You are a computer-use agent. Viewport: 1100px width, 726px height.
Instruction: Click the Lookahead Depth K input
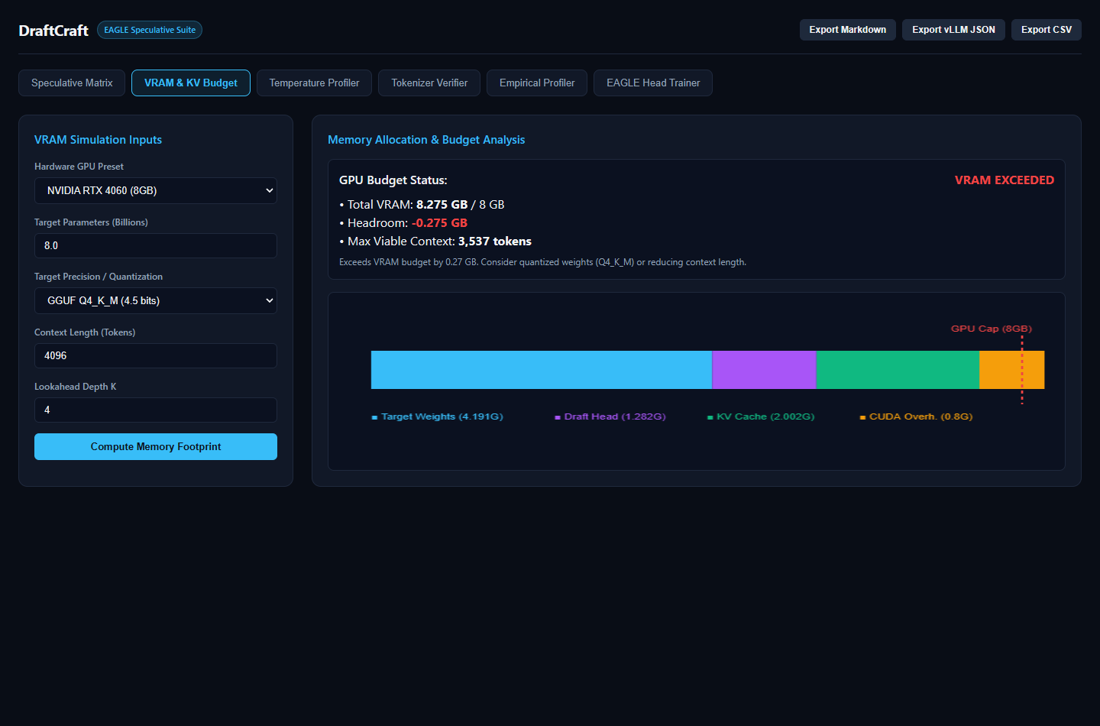tap(156, 410)
